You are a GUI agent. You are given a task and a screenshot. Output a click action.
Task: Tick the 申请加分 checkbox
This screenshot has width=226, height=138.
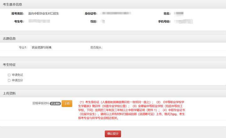(9, 80)
